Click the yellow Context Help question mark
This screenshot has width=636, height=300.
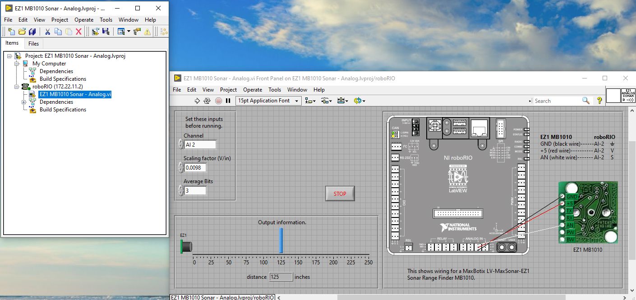point(599,101)
